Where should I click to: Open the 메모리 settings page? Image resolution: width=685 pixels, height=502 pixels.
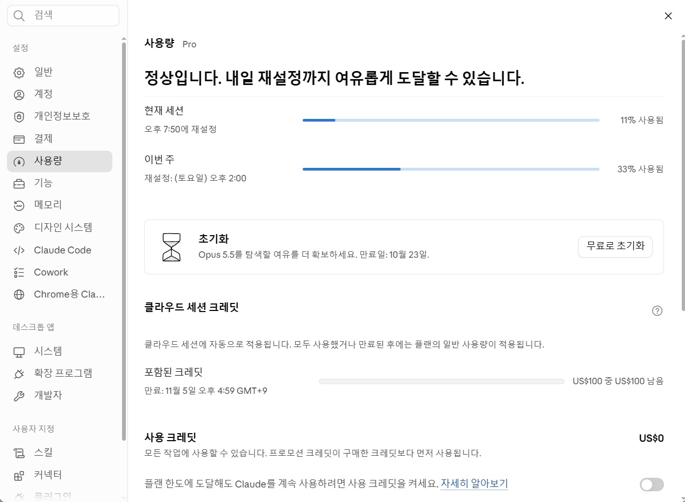pos(60,205)
